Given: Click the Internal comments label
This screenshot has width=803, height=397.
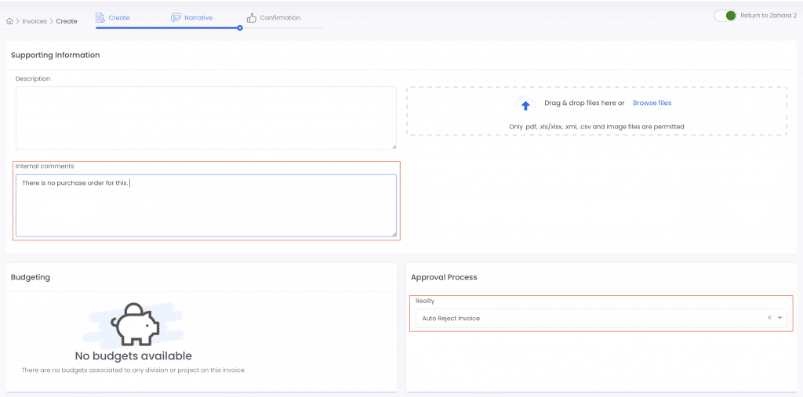Looking at the screenshot, I should click(x=45, y=166).
